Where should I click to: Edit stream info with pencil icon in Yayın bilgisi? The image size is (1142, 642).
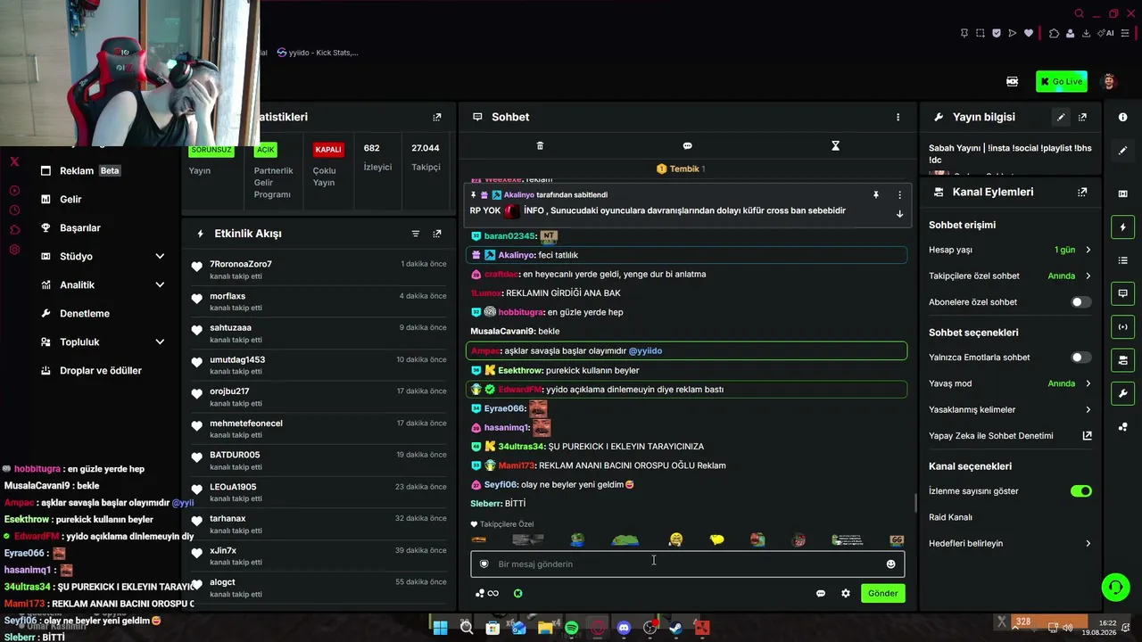1061,117
